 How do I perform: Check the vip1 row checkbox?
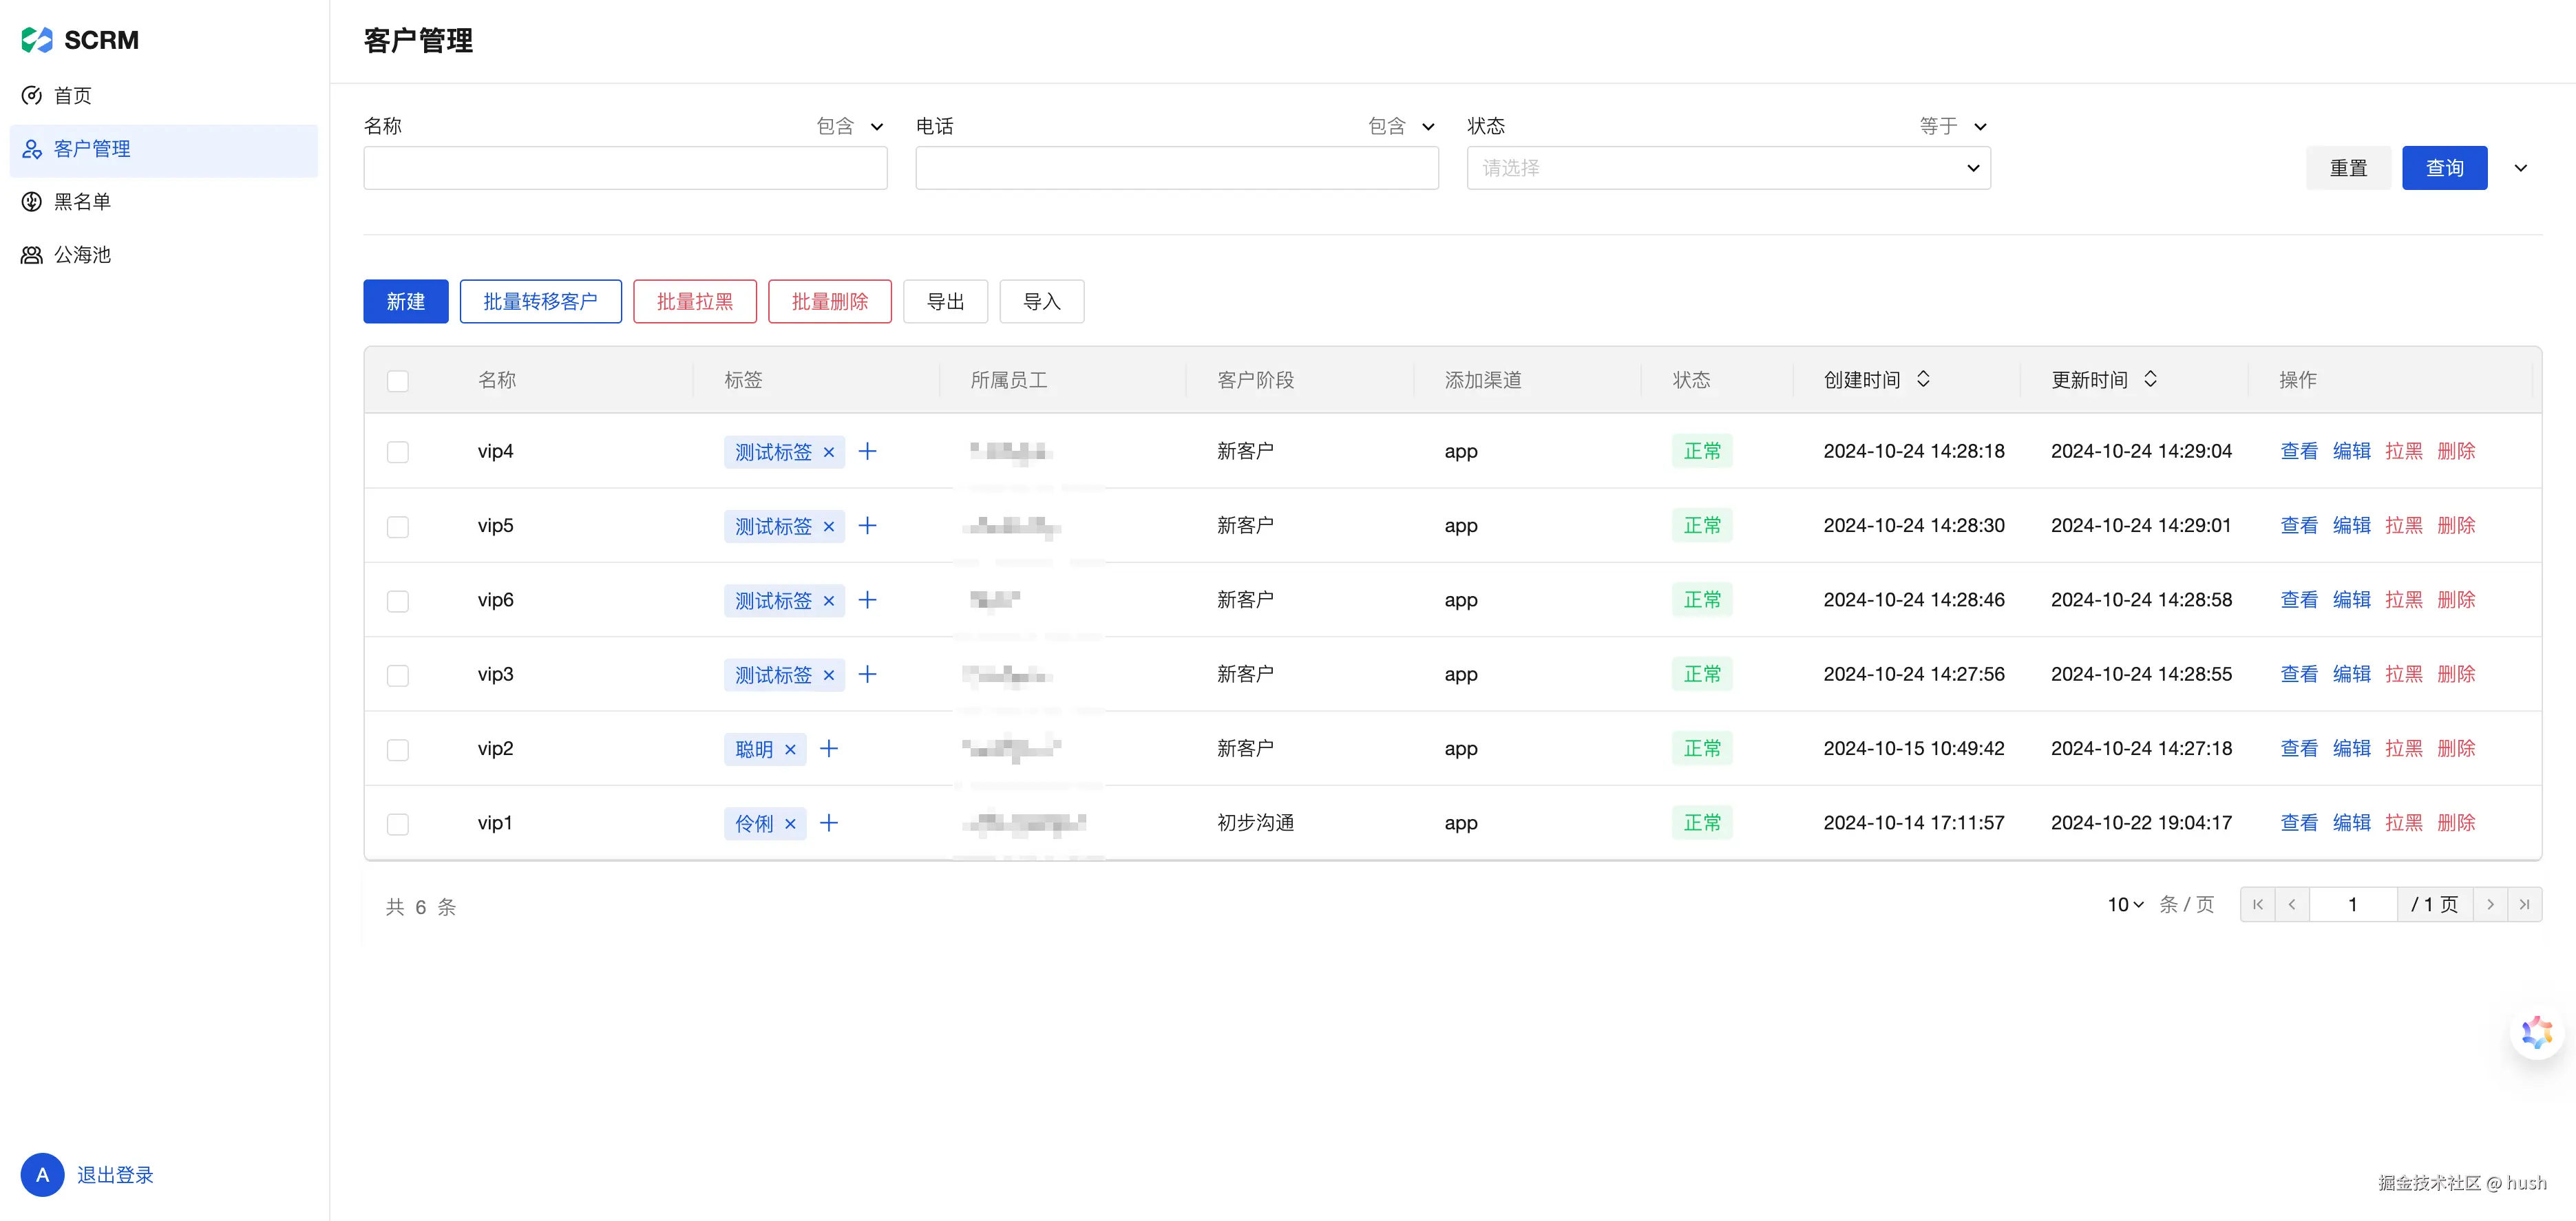[x=398, y=824]
